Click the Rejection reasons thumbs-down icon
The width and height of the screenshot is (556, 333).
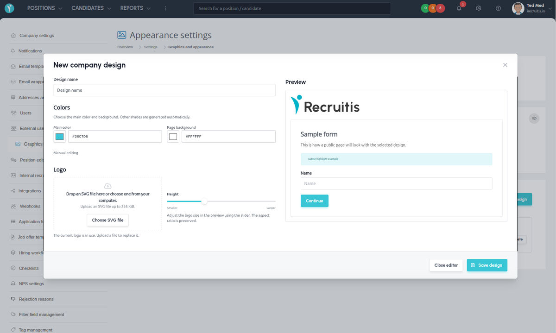pos(13,299)
